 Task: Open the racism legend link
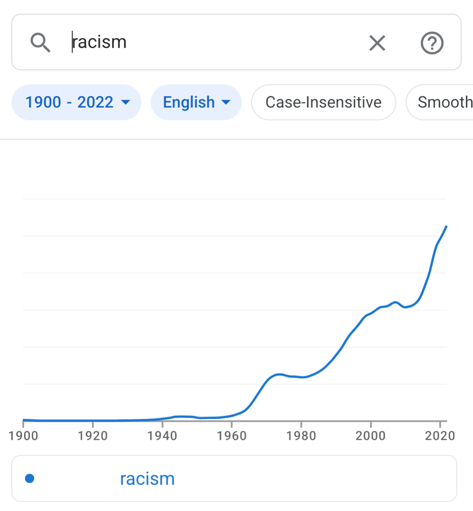[x=147, y=479]
